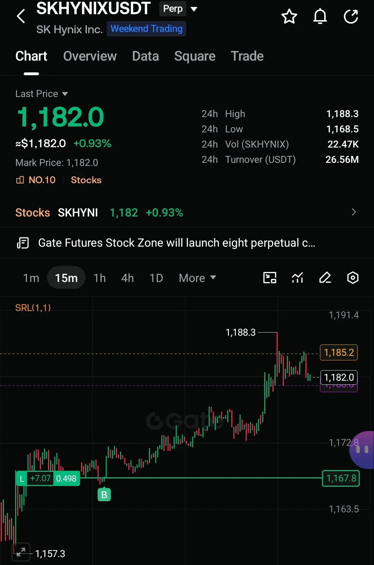Tap the 0.498 position size label

coord(66,478)
